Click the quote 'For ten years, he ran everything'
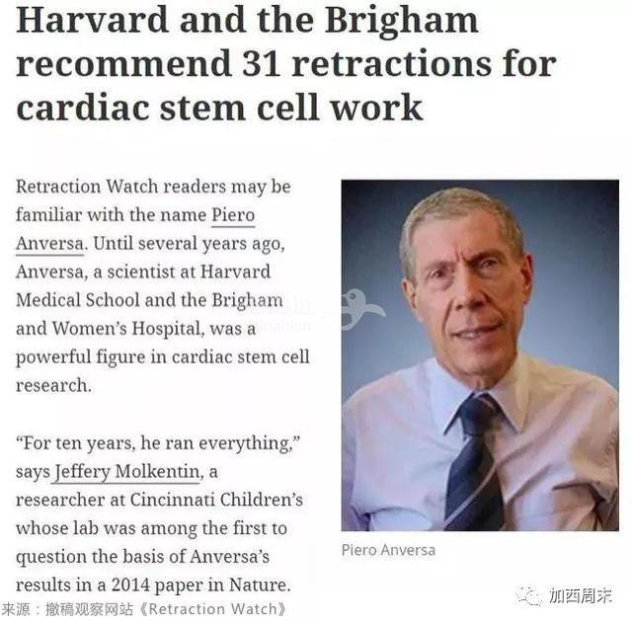 click(x=158, y=443)
